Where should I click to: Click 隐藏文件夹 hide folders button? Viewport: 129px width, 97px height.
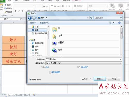(35, 79)
